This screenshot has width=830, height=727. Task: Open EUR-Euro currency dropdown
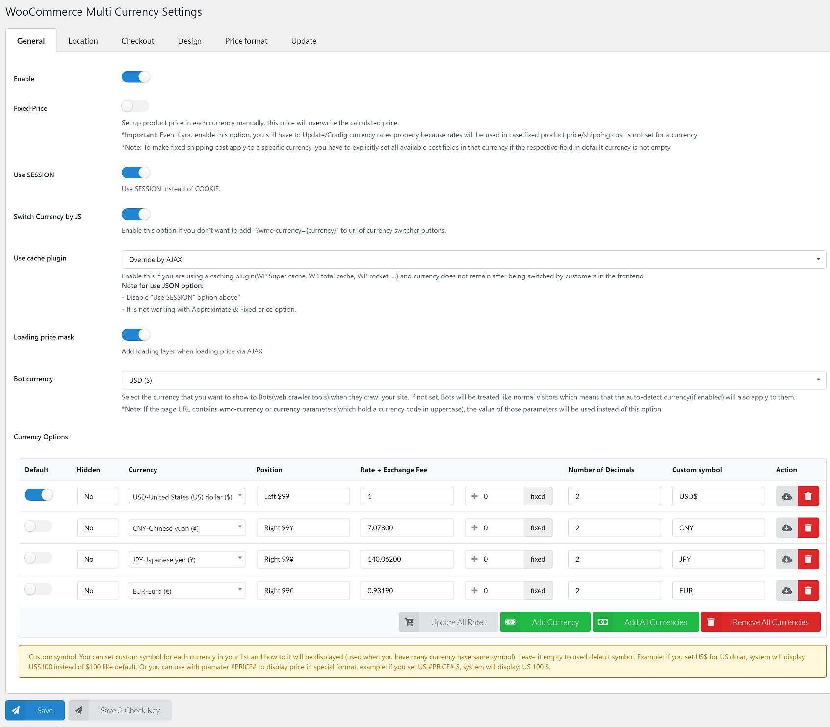tap(187, 590)
